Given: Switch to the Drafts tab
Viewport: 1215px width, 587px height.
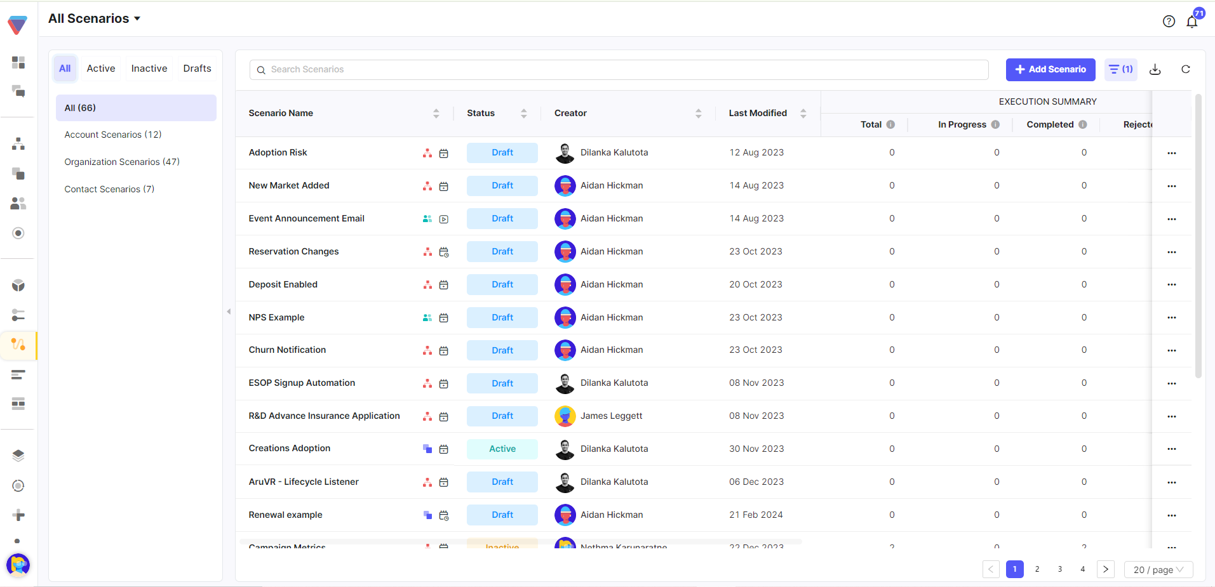Looking at the screenshot, I should coord(197,69).
